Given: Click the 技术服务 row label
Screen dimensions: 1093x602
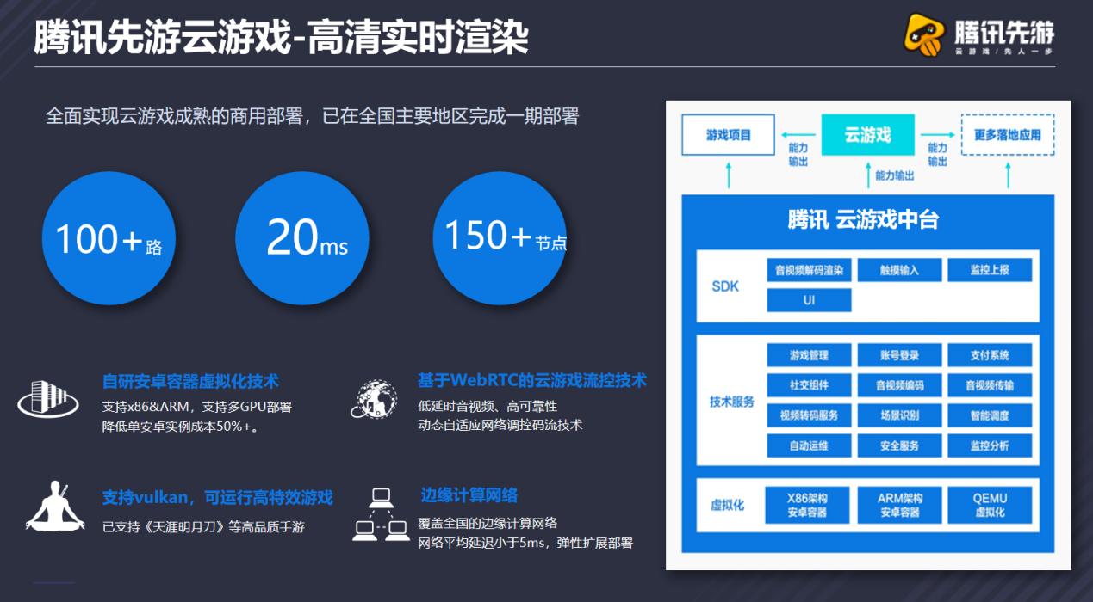Looking at the screenshot, I should point(731,402).
